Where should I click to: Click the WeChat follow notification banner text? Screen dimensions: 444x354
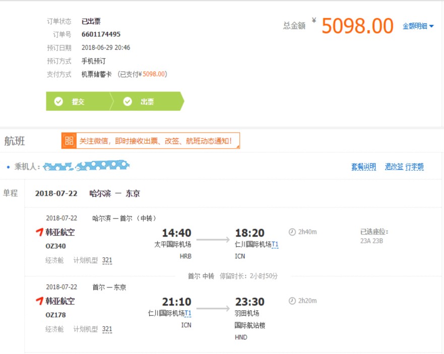[x=156, y=141]
